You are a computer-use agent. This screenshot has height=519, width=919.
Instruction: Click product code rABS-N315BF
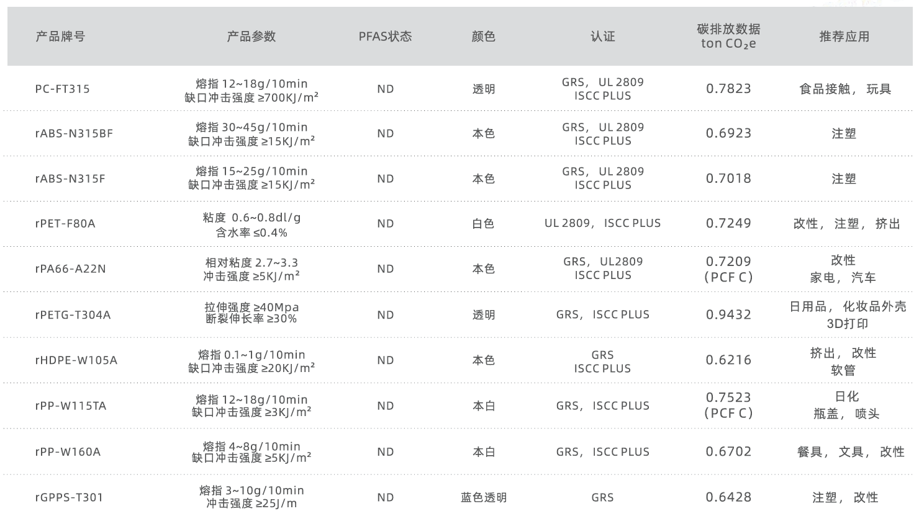(x=74, y=133)
